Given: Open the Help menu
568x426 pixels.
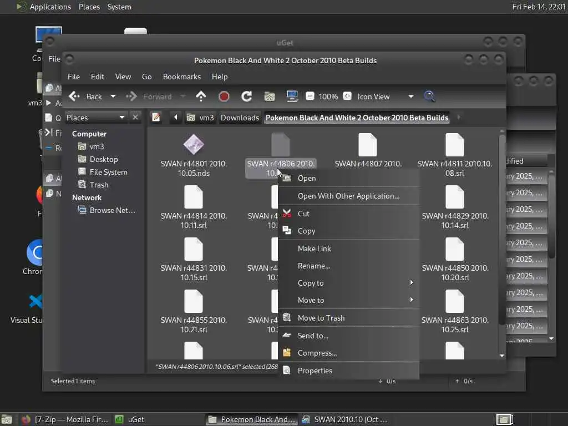Looking at the screenshot, I should pyautogui.click(x=220, y=77).
